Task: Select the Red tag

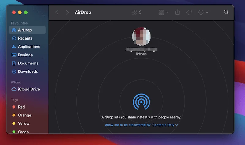Action: pos(21,107)
